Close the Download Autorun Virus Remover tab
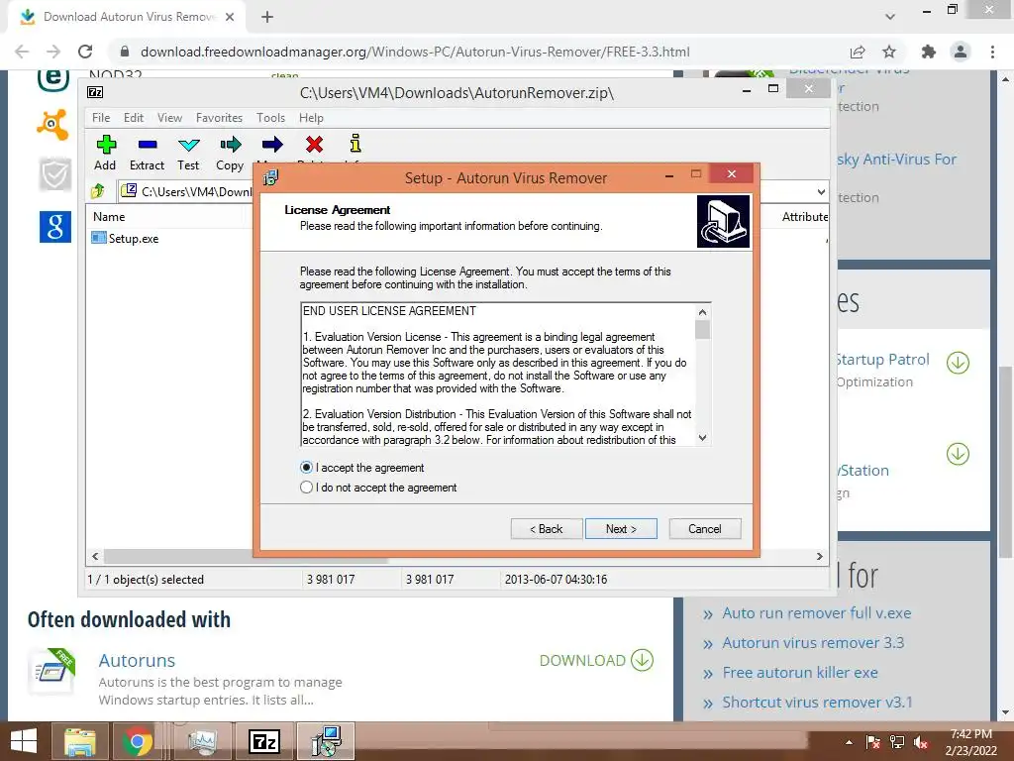1014x761 pixels. (230, 17)
